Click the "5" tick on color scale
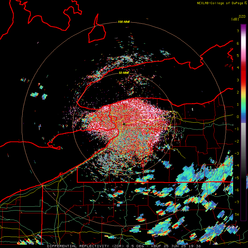 pos(238,55)
